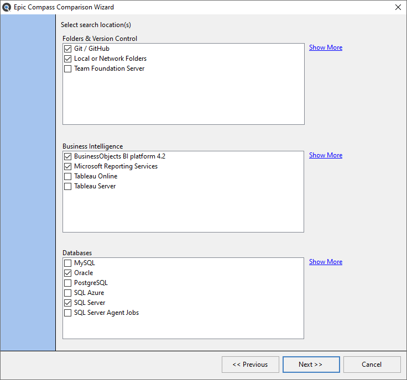Show more Business Intelligence options

tap(326, 155)
